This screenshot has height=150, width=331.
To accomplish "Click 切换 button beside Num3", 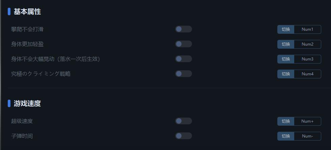I will pos(285,59).
